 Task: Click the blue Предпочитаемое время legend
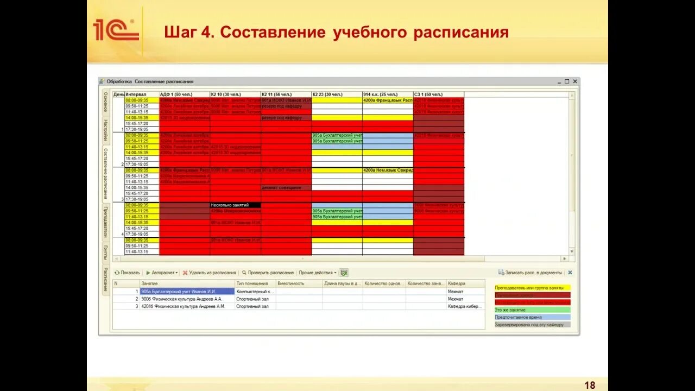point(532,317)
